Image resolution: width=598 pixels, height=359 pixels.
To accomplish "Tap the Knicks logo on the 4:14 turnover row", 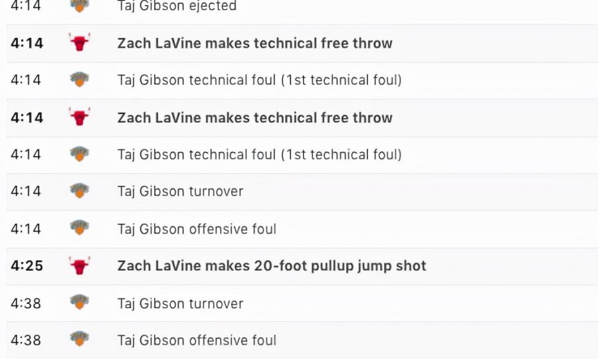I will click(x=79, y=190).
